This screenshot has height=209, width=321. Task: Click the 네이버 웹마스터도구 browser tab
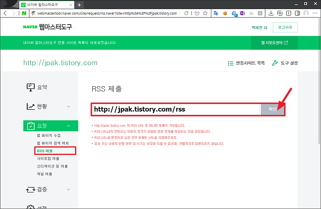46,5
